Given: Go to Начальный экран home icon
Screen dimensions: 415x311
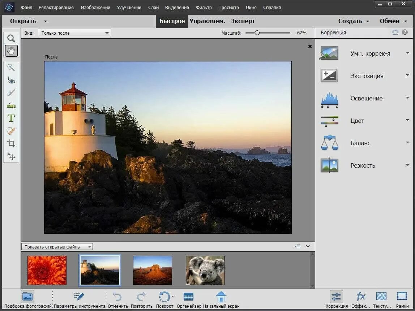Looking at the screenshot, I should click(x=221, y=297).
